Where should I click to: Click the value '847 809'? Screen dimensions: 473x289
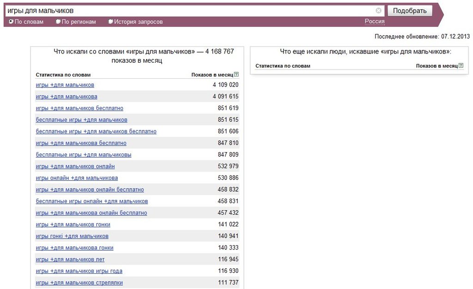228,154
